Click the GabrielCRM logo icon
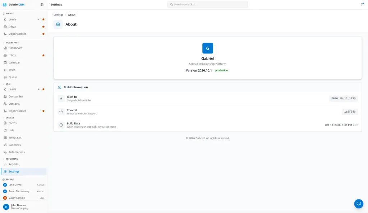The height and width of the screenshot is (213, 368). [4, 4]
